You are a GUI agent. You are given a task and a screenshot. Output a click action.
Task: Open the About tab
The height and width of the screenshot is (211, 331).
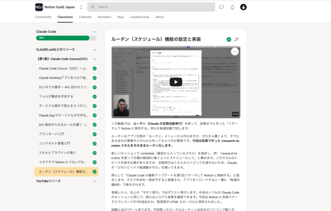coord(160,17)
